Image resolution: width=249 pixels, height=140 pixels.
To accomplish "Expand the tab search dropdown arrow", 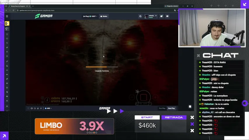I will click(6, 6).
